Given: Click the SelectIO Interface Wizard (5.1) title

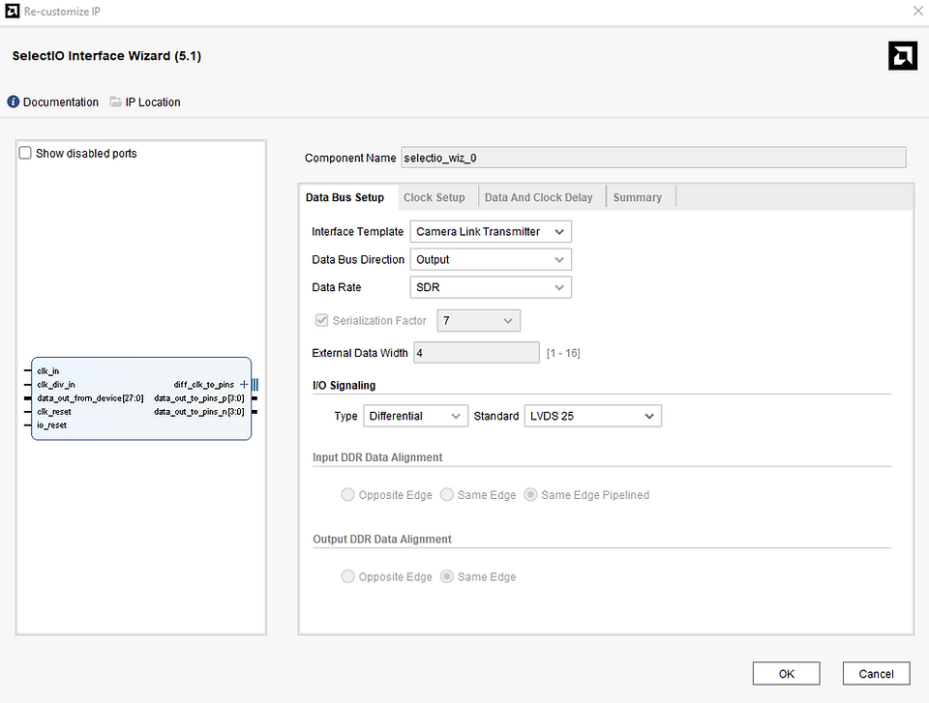Looking at the screenshot, I should point(106,56).
